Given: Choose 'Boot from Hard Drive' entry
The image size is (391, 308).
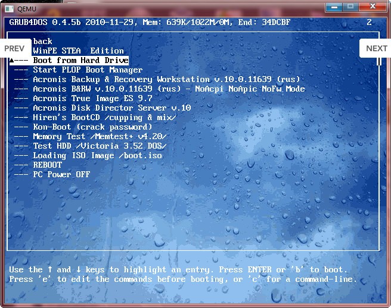Looking at the screenshot, I should (x=69, y=61).
